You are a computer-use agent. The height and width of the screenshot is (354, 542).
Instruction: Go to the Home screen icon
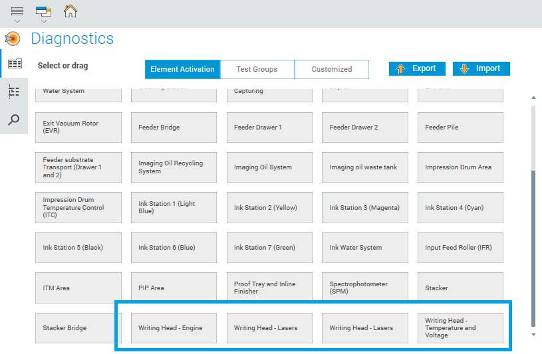[70, 11]
